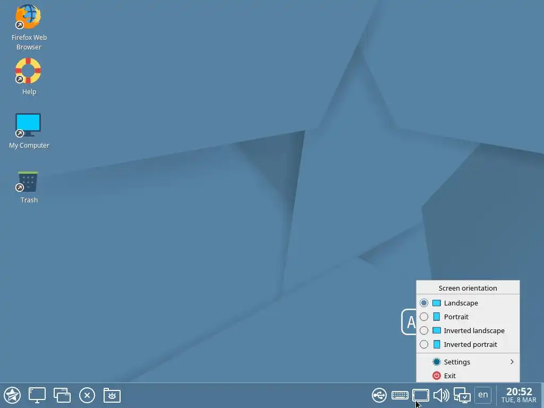Click the screen orientation tray icon
Screen dimensions: 544x408
[x=421, y=395]
